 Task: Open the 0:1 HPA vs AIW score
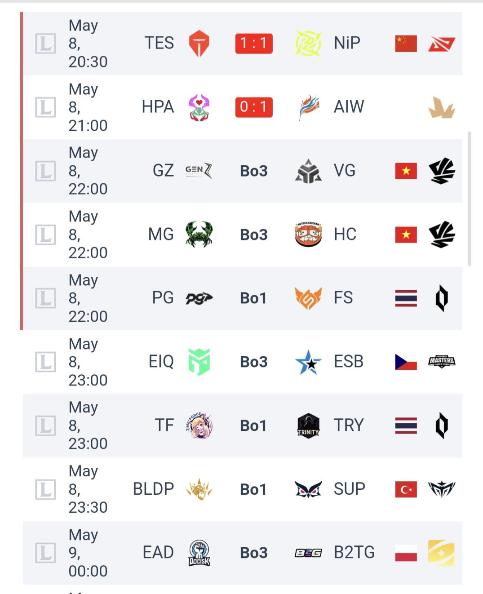point(254,107)
